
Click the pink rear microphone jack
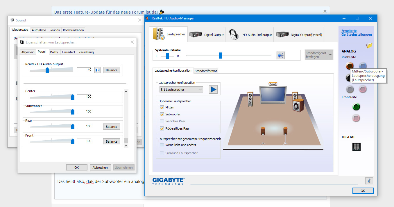(363, 89)
